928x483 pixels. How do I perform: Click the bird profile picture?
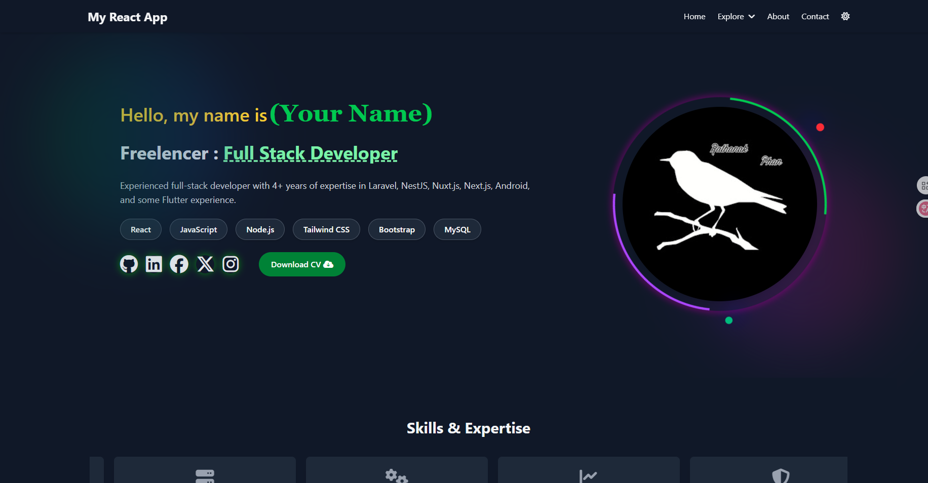[719, 204]
